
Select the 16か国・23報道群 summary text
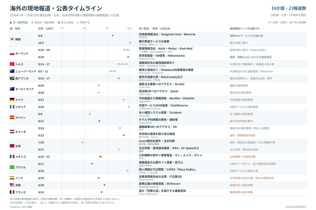click(x=289, y=8)
